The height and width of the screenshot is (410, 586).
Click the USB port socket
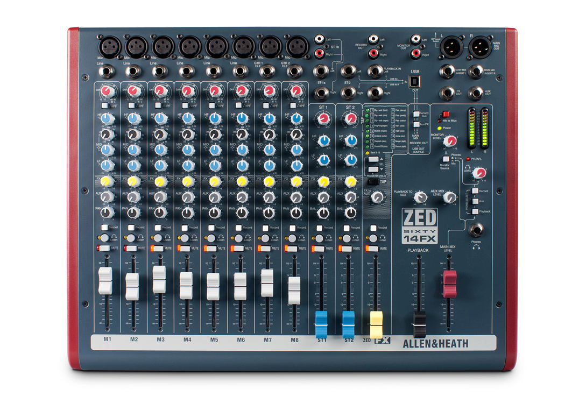pyautogui.click(x=415, y=81)
